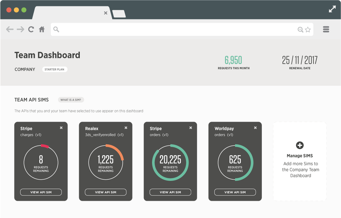
Task: Remove the Stripe orders sim card
Action: click(x=191, y=128)
